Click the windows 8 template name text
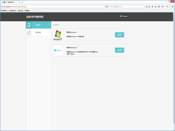The height and width of the screenshot is (131, 175). 72,48
